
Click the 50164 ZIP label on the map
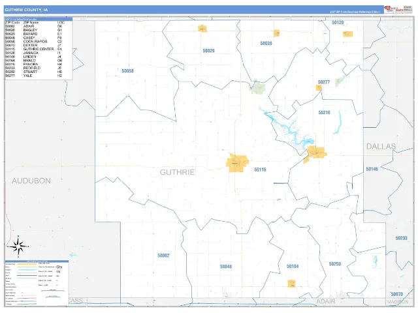(293, 266)
